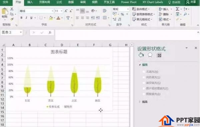Open Size and Properties tab in format pane
The height and width of the screenshot is (127, 200).
coord(159,55)
